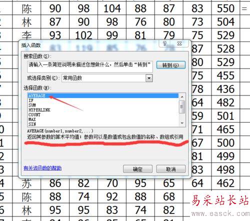Click the function list scrollbar thumb
The image size is (250, 221).
pos(182,107)
